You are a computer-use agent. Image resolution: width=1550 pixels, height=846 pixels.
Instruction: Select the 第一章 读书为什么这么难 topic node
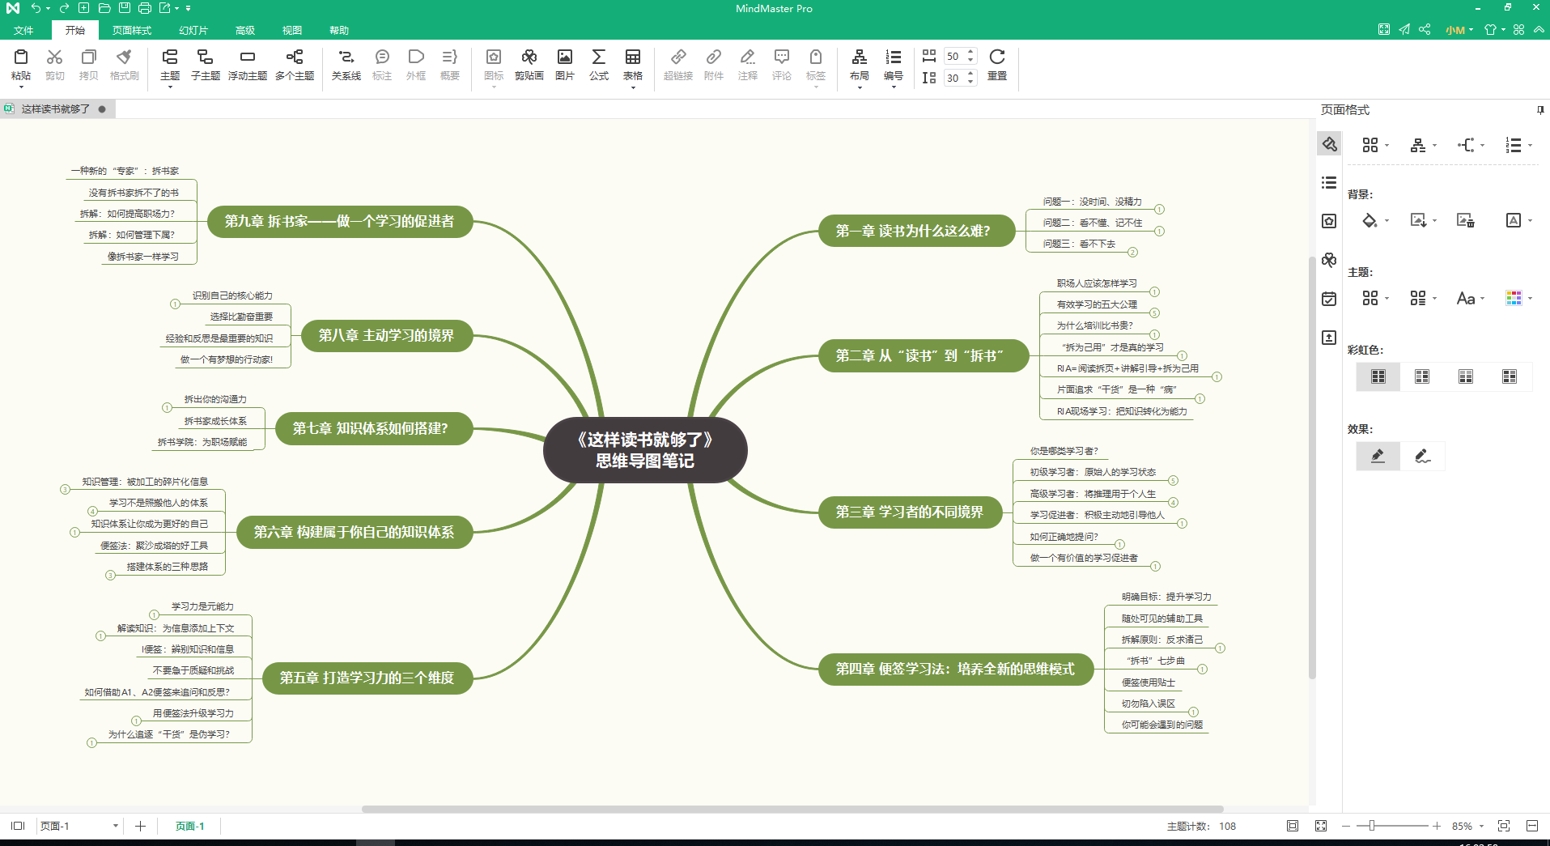point(913,231)
